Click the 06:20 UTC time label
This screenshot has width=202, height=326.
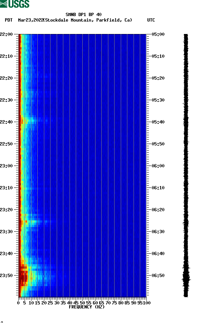pos(158,210)
